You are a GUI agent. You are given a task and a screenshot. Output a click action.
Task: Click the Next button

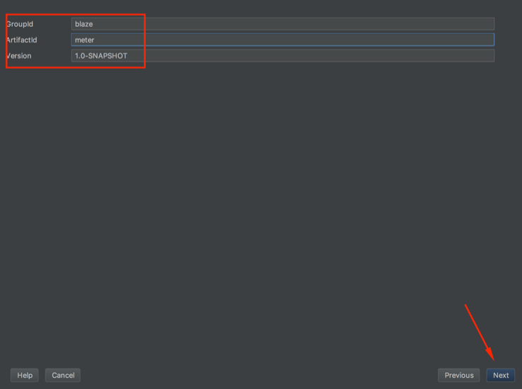pos(500,375)
